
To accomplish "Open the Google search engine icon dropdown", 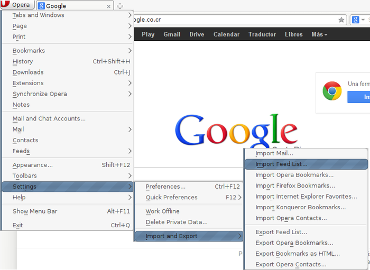I will click(358, 20).
